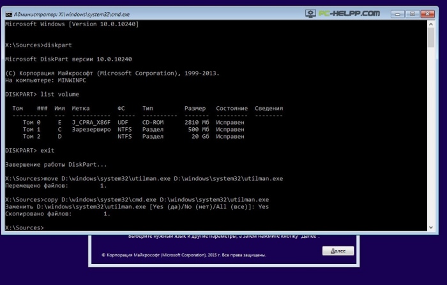Click the "Размер" column header

pyautogui.click(x=195, y=108)
